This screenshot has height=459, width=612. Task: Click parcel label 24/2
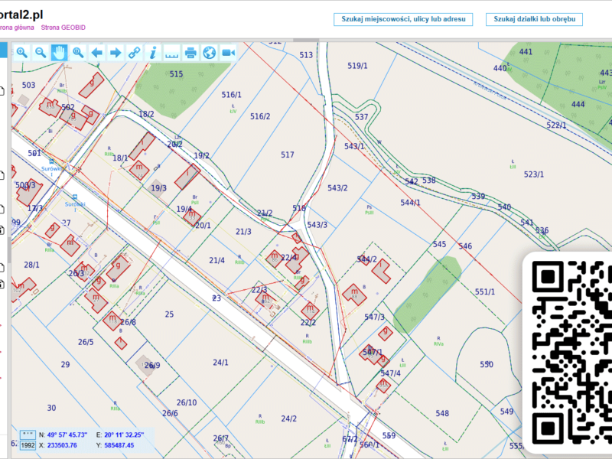[x=289, y=418]
